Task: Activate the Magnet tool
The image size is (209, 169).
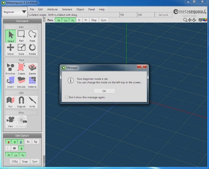Action: tap(21, 102)
